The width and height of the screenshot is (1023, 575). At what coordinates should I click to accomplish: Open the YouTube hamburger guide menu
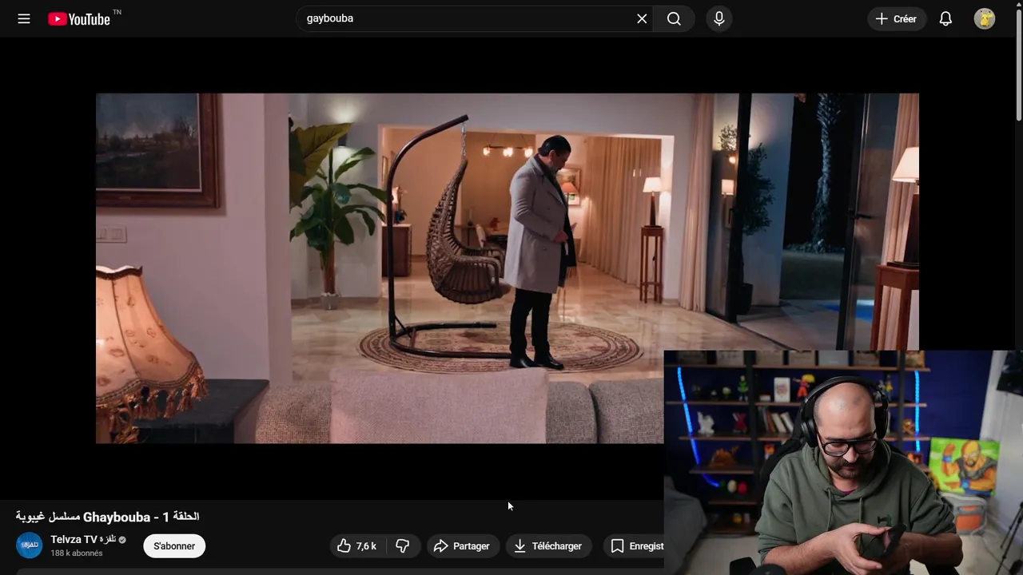pyautogui.click(x=24, y=18)
